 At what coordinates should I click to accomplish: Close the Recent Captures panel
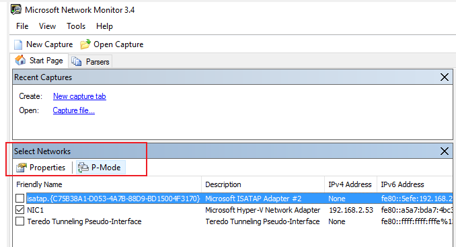(445, 77)
